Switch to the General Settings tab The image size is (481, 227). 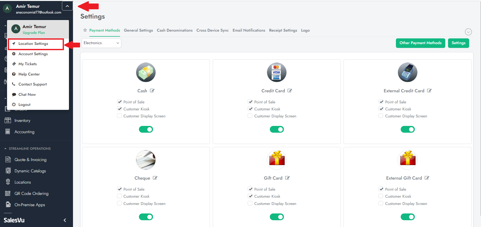point(138,30)
